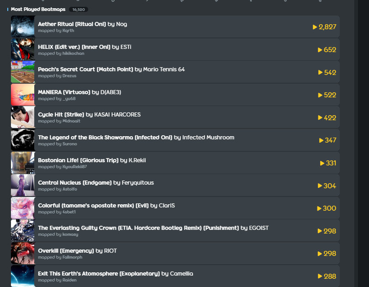
Task: Open mapper Fallmorph's profile
Action: click(x=72, y=257)
